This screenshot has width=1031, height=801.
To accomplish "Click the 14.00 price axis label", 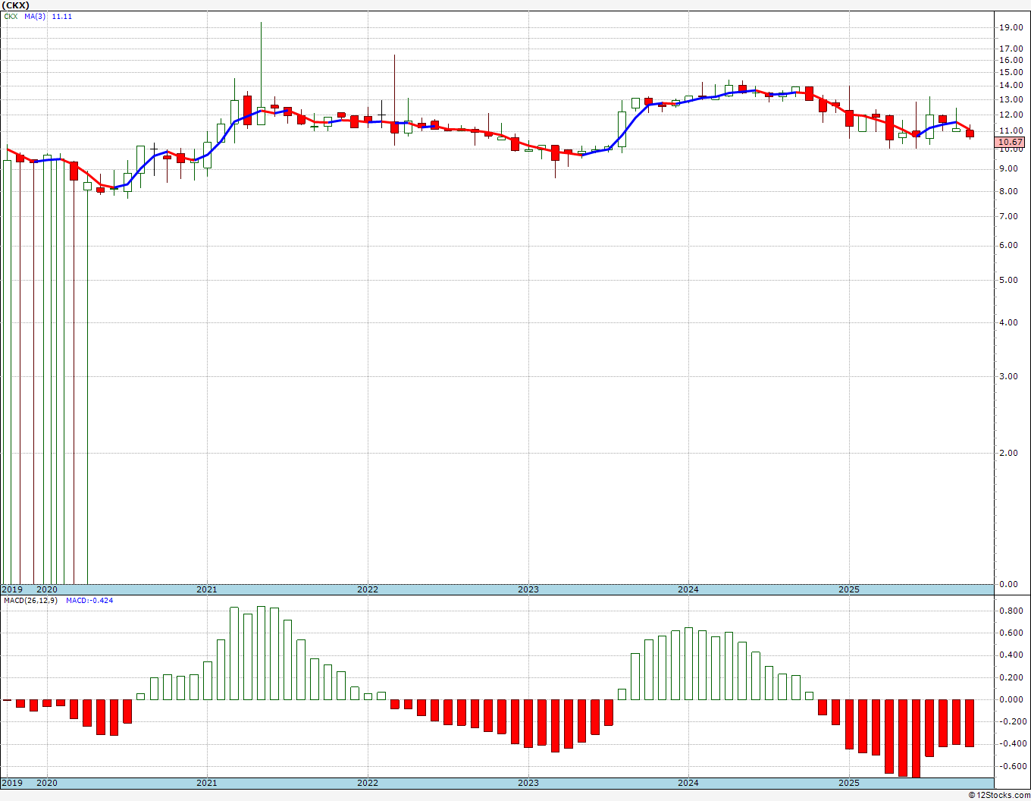I will pyautogui.click(x=1010, y=85).
